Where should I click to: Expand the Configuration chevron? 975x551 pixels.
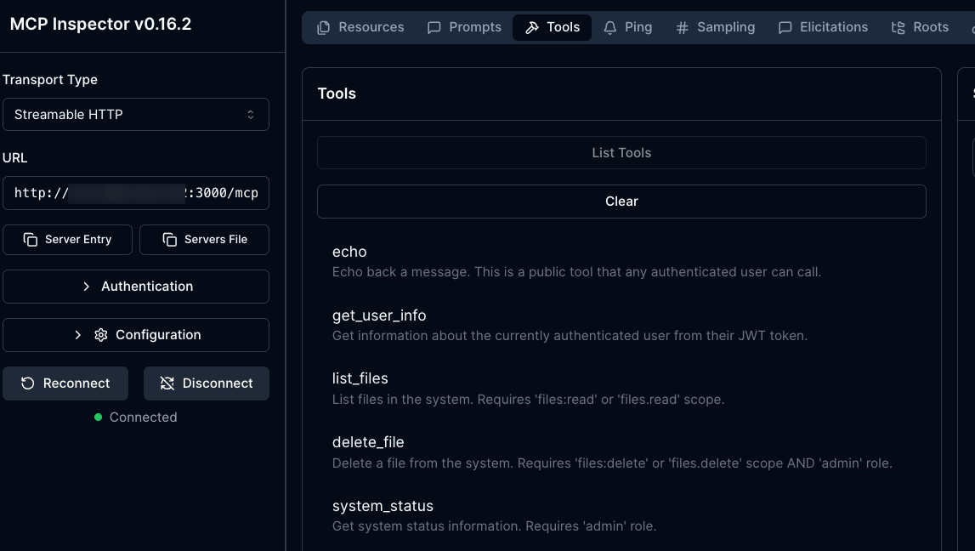pos(79,335)
